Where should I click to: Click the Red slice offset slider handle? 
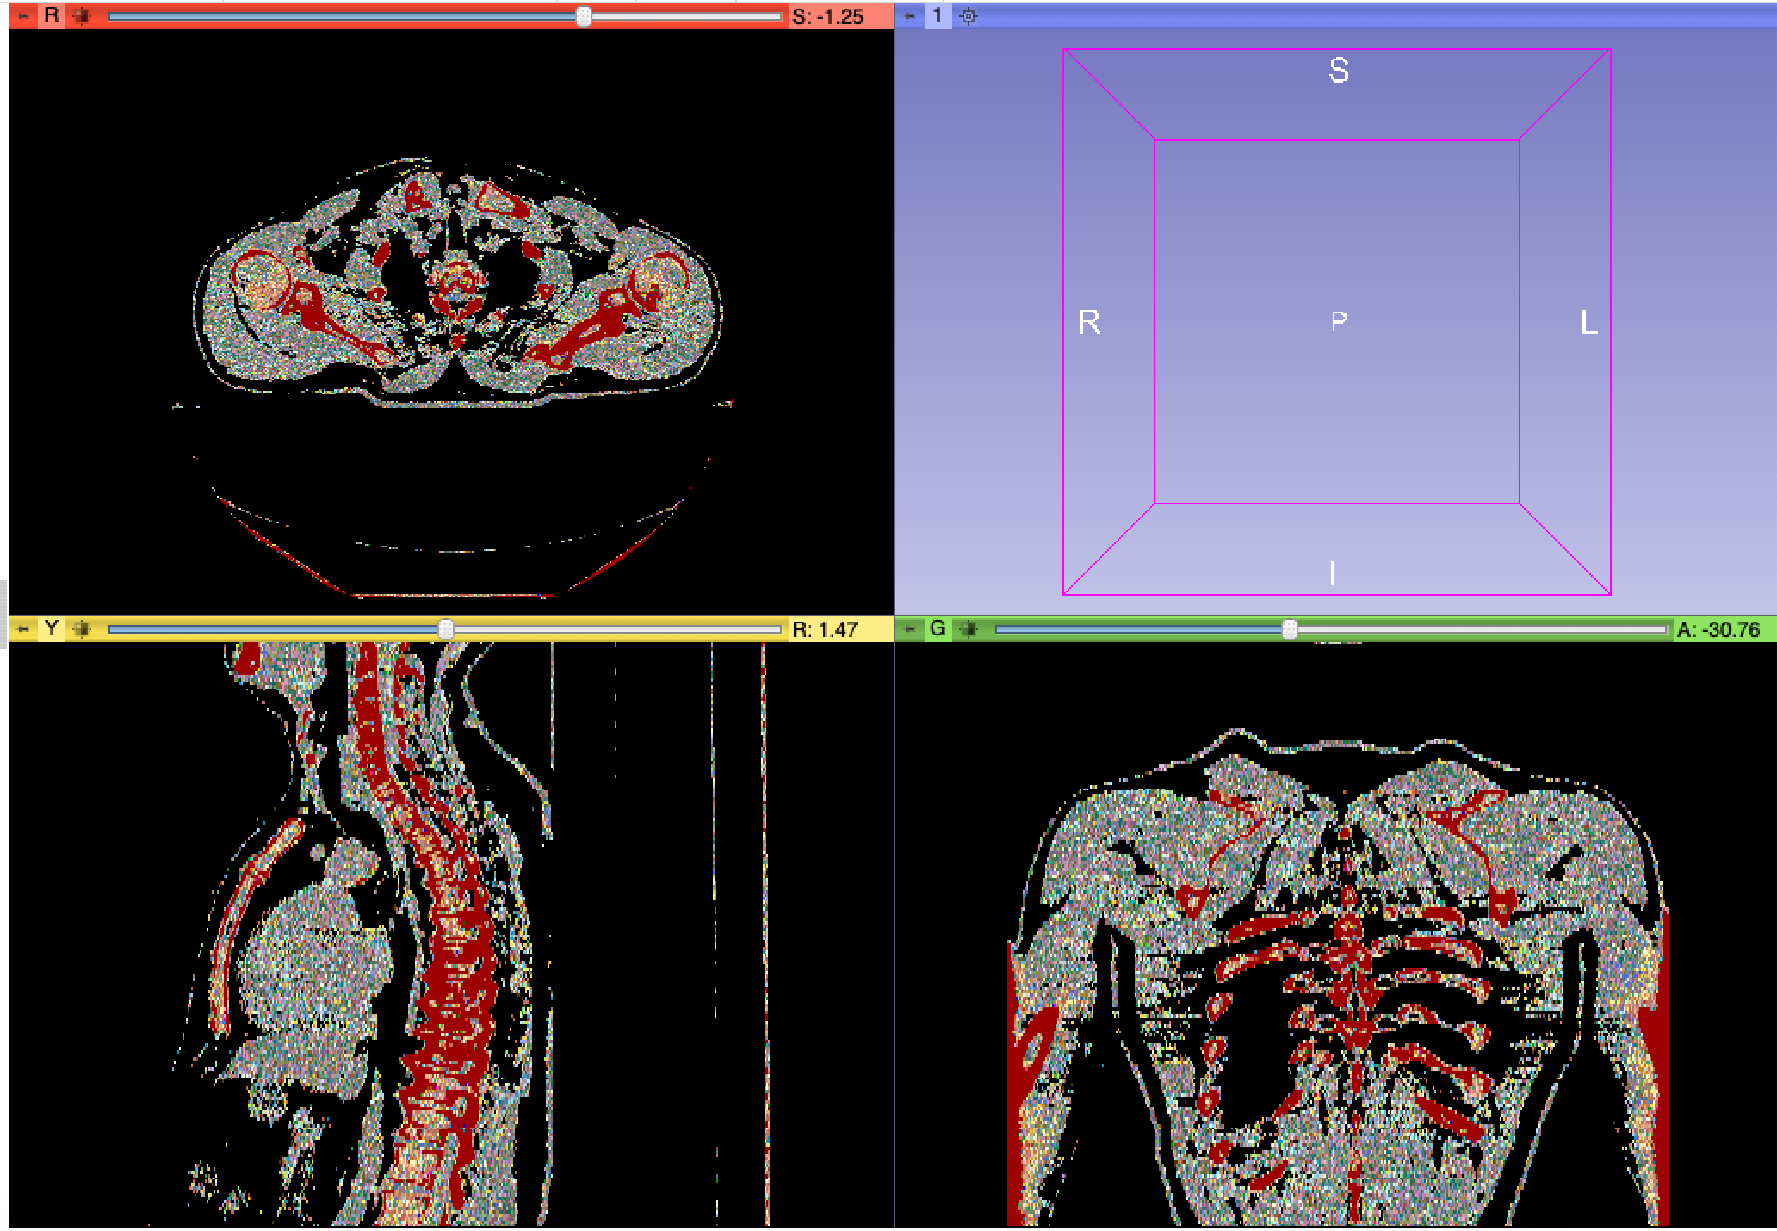point(584,16)
